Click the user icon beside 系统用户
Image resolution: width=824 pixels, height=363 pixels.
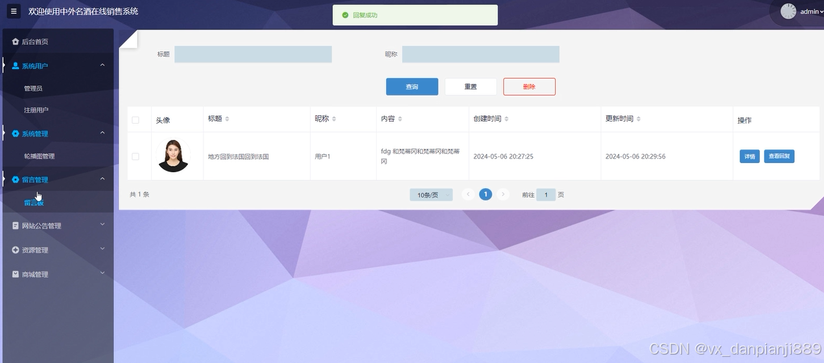[16, 65]
